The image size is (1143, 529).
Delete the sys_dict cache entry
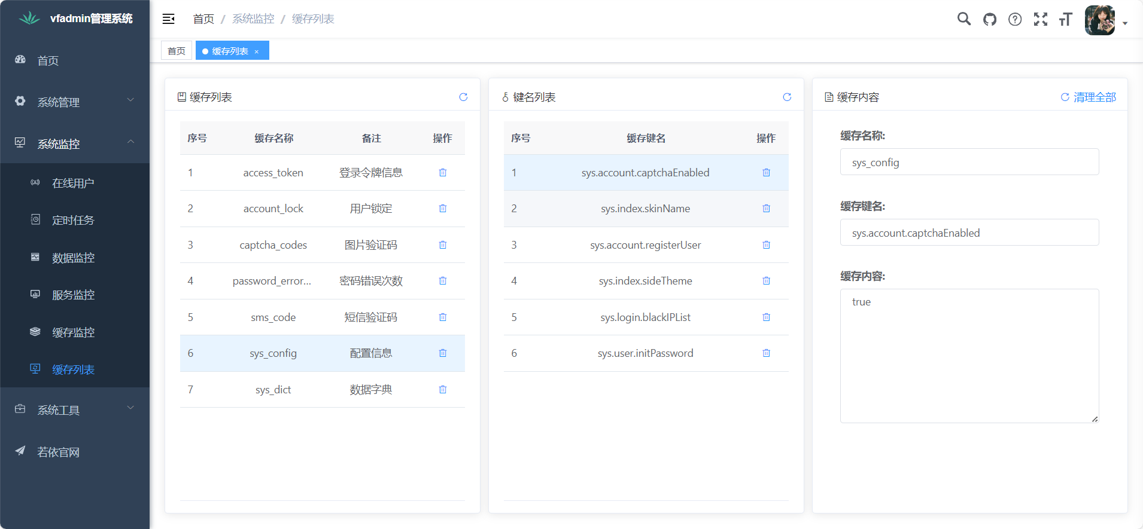[x=443, y=390]
